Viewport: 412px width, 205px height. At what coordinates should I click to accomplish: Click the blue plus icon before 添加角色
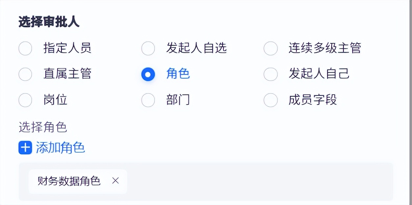pos(25,148)
